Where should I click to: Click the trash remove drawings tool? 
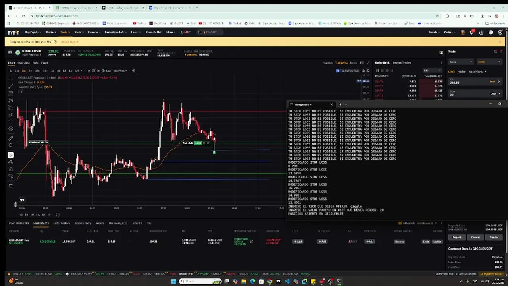pos(11,186)
